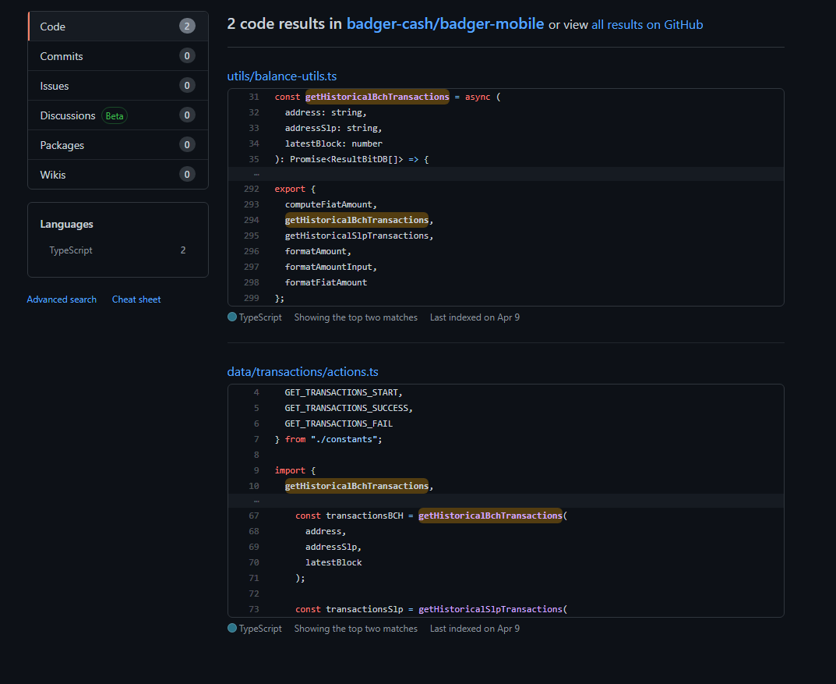Screen dimensions: 836x684
Task: Click formatFiatAmount on line 298
Action: point(326,283)
